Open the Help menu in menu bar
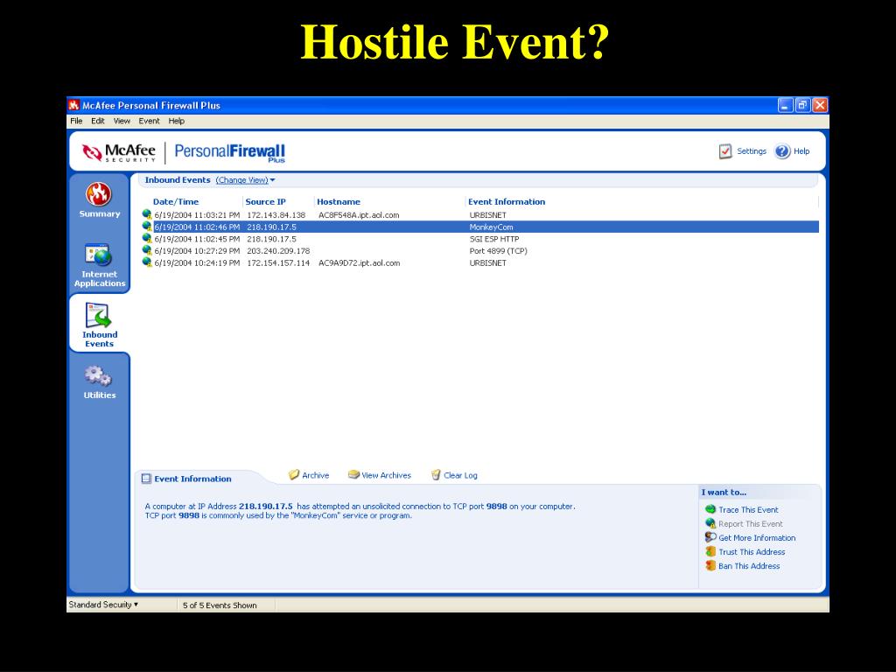Image resolution: width=896 pixels, height=672 pixels. pos(177,121)
